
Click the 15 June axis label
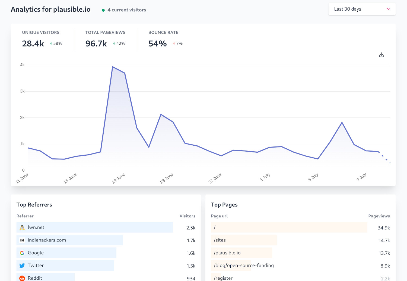click(x=70, y=178)
